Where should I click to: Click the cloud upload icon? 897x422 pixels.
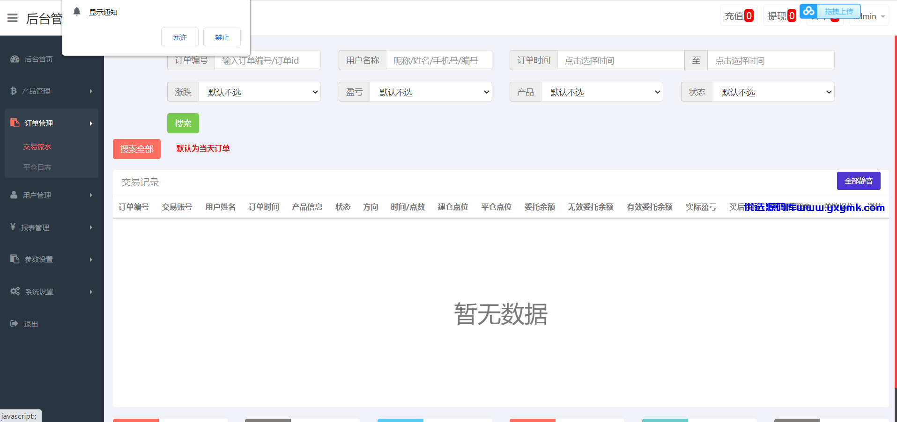[x=808, y=11]
